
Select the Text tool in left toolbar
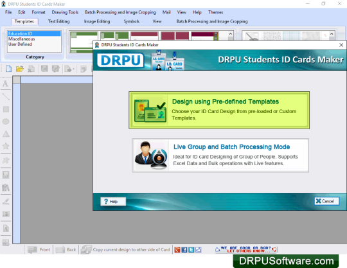coord(6,84)
